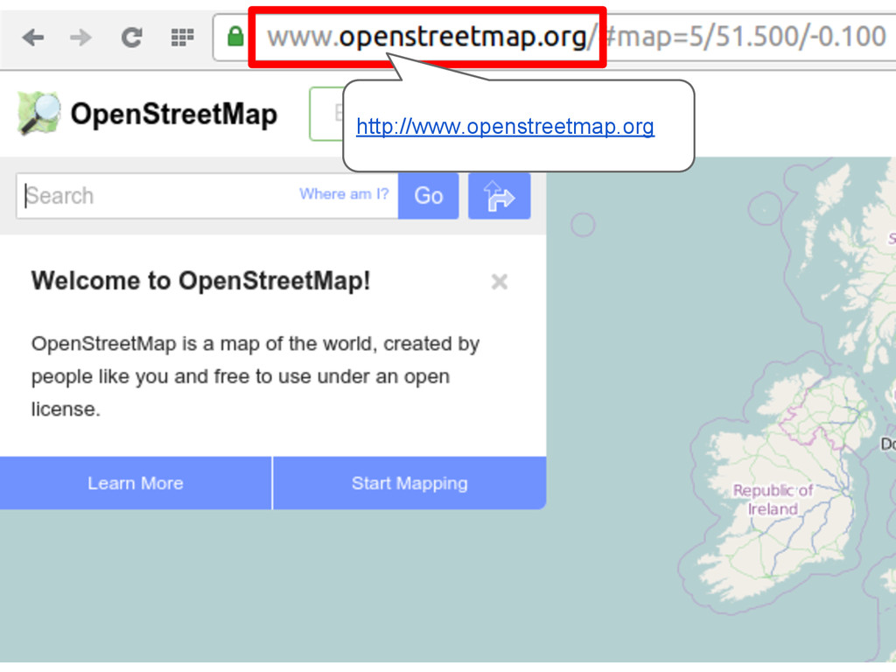
Task: Click the browser back arrow
Action: [33, 38]
